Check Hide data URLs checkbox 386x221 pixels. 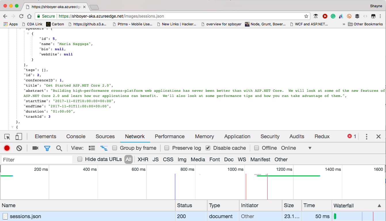tap(80, 159)
